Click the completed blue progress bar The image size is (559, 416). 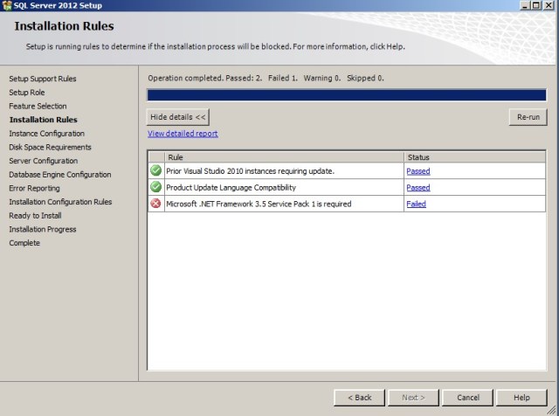click(347, 95)
